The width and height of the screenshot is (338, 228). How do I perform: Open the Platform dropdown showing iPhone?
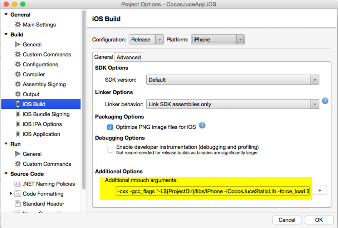[218, 40]
